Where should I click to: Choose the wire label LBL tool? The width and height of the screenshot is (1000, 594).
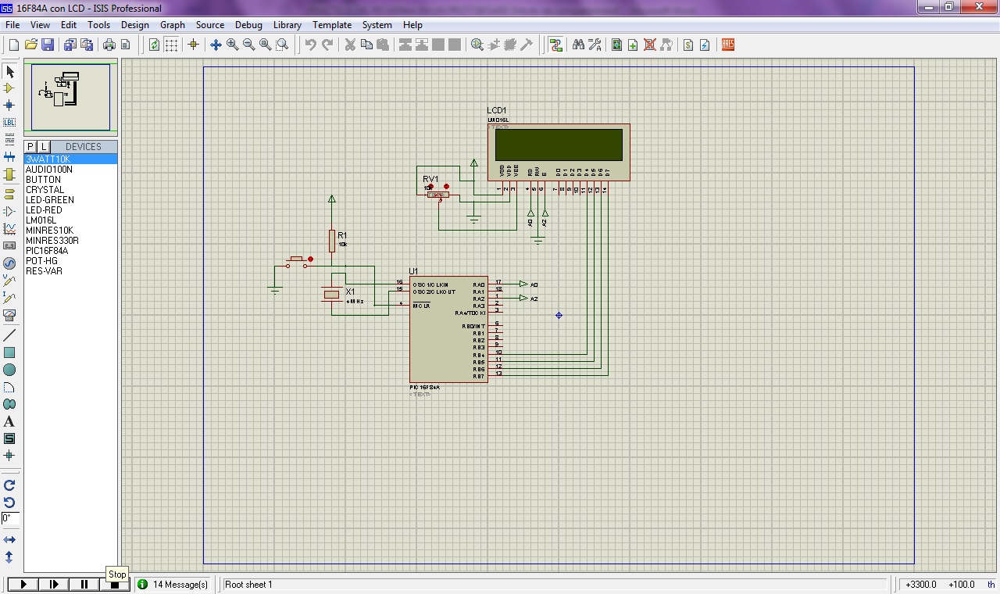coord(9,122)
